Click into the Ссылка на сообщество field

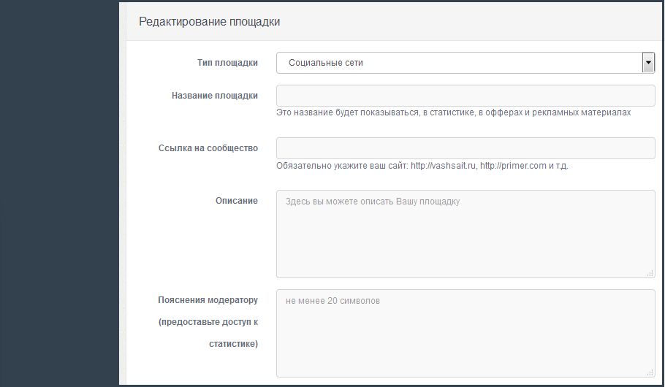[465, 148]
